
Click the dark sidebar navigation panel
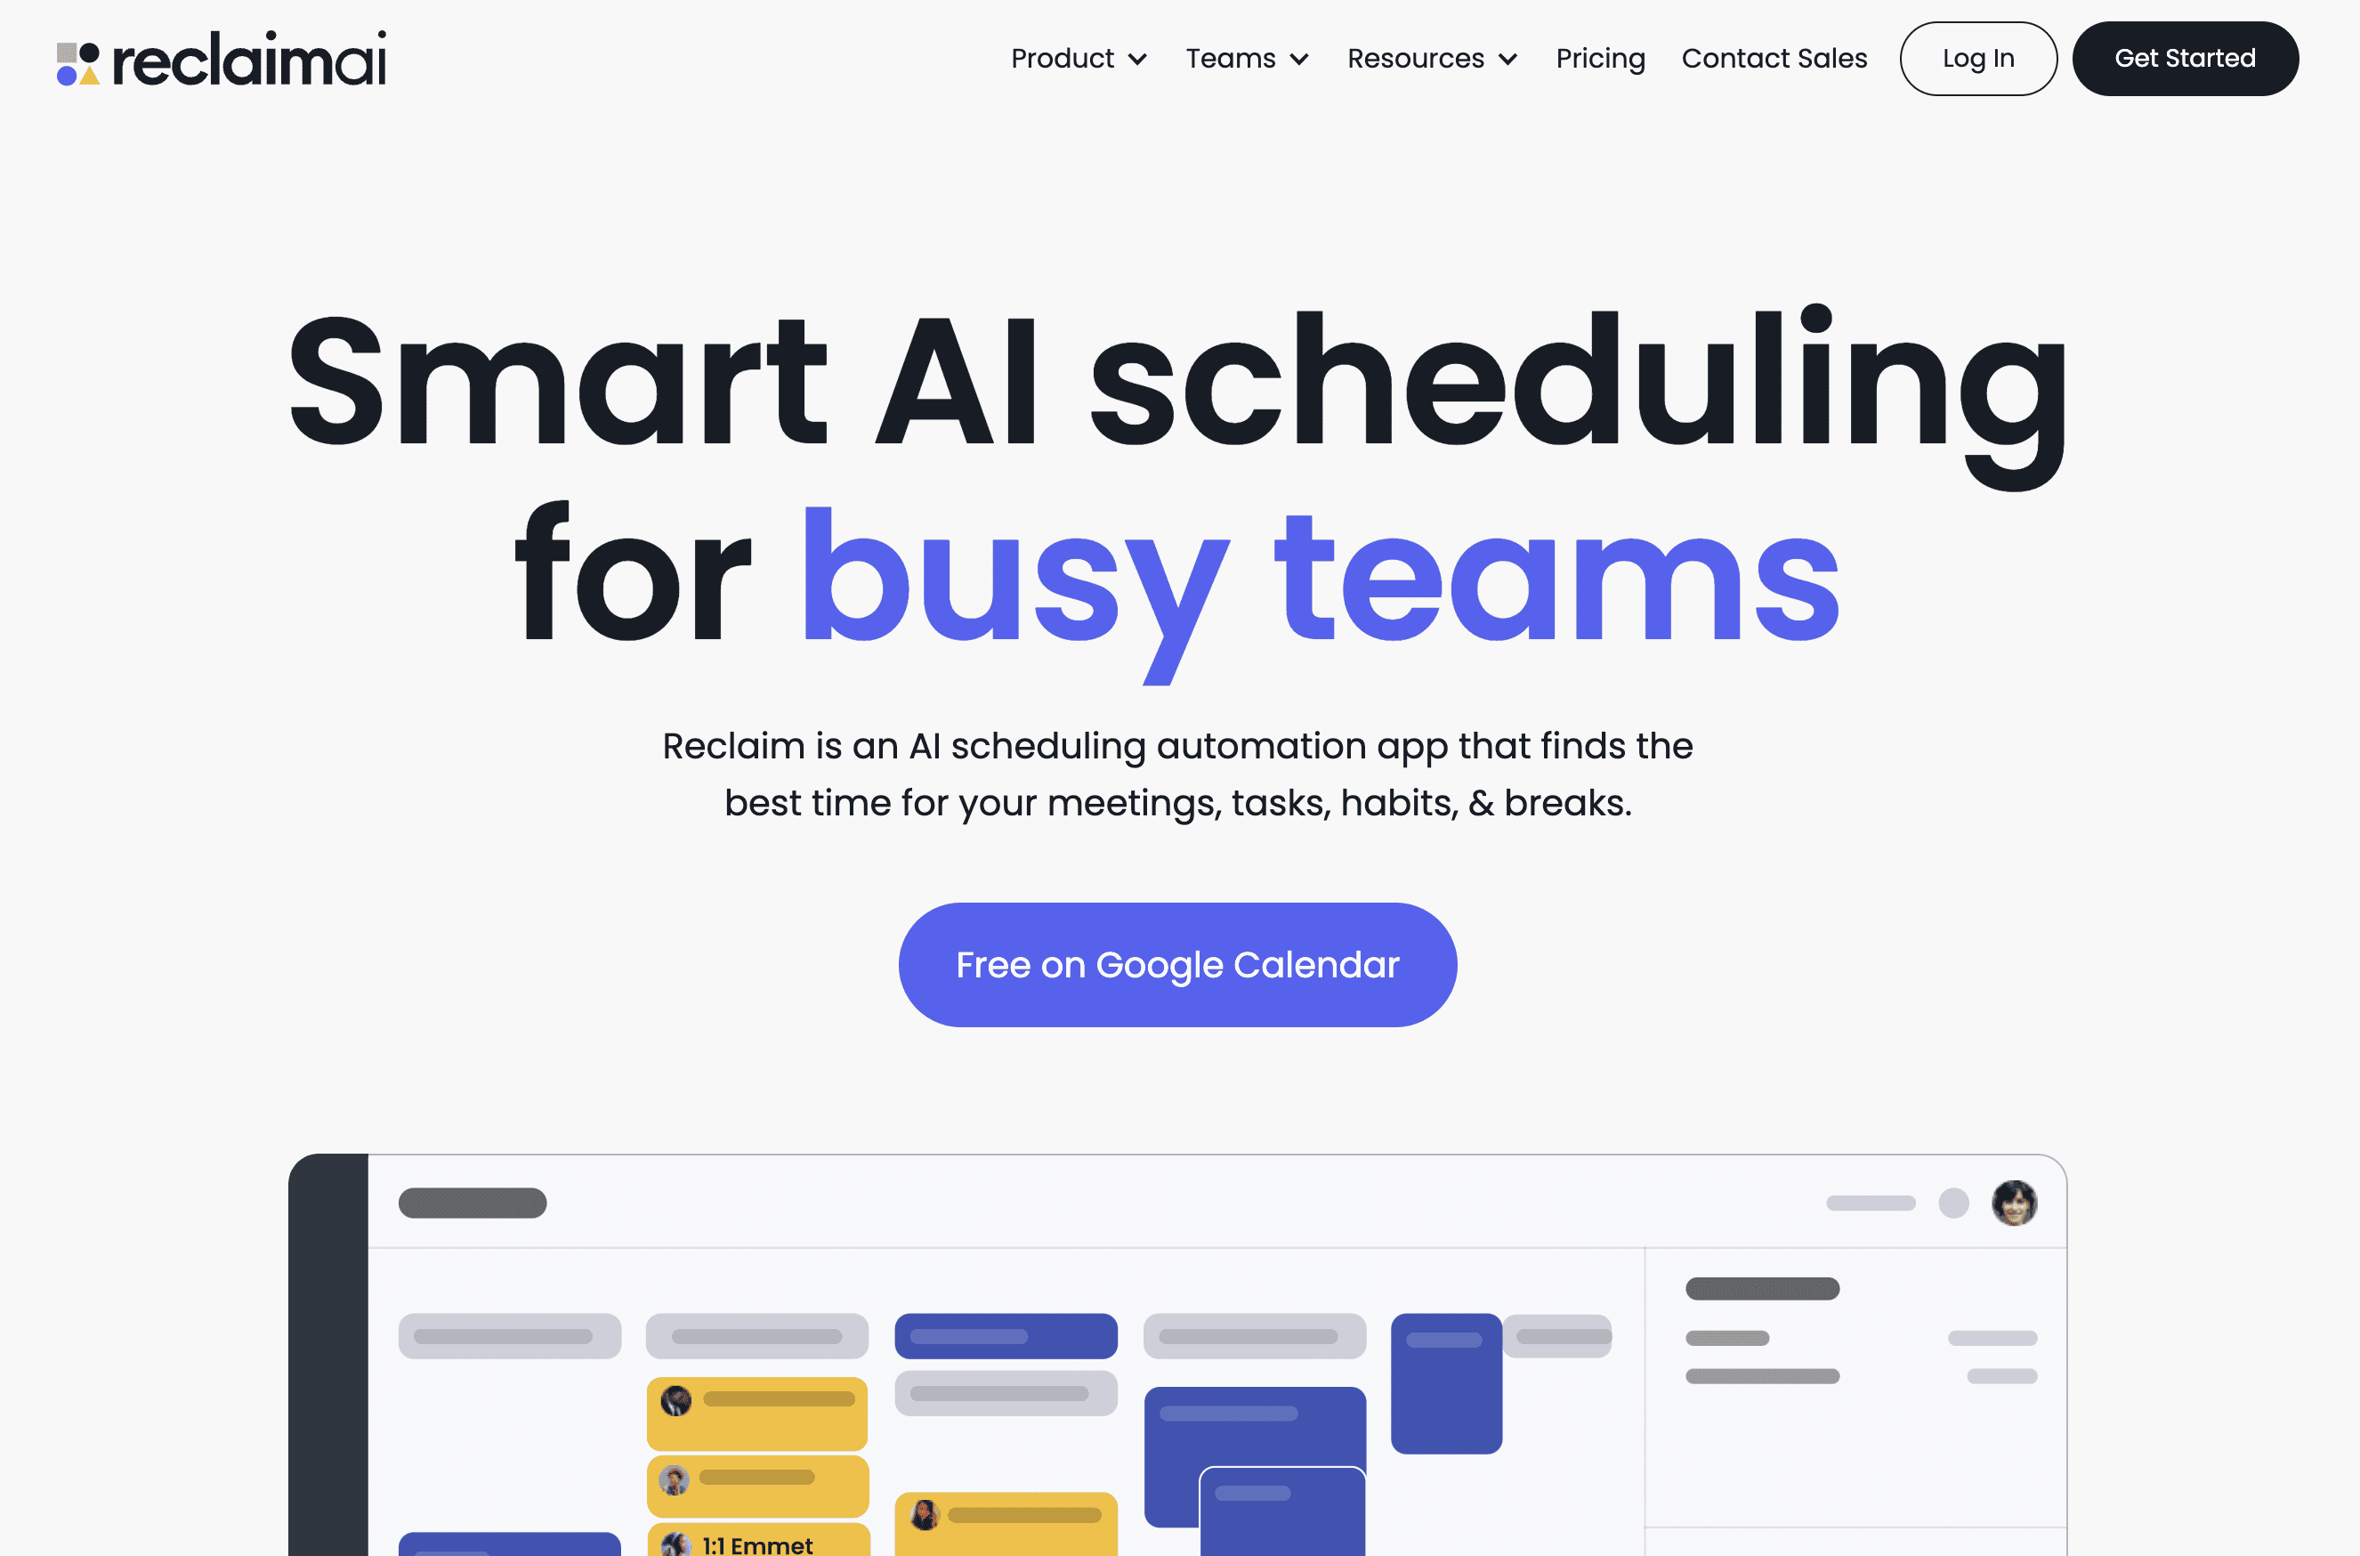[x=335, y=1353]
